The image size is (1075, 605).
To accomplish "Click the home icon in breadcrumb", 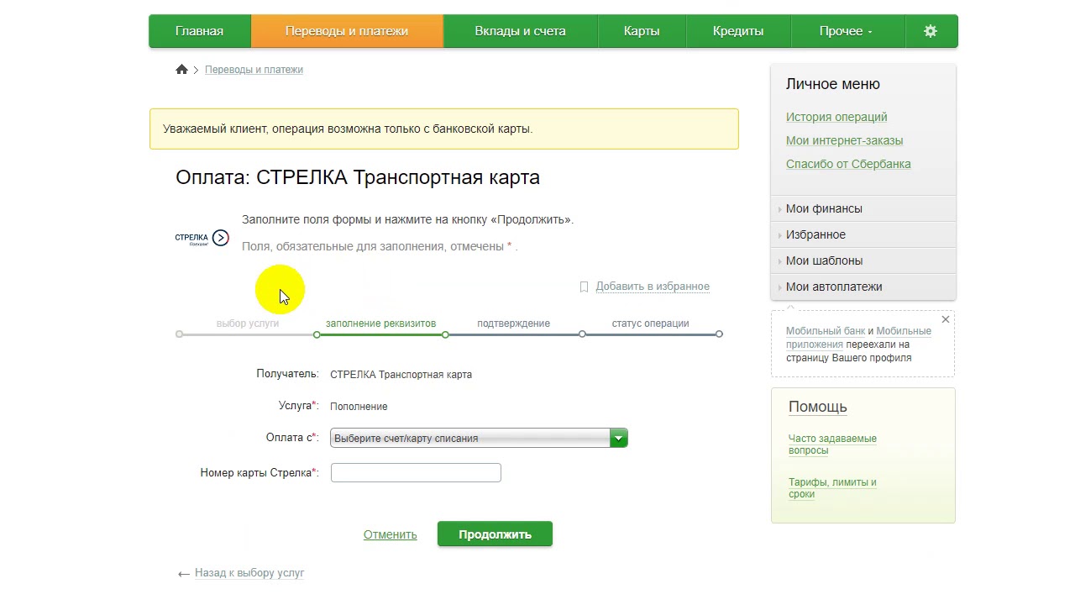I will coord(181,70).
